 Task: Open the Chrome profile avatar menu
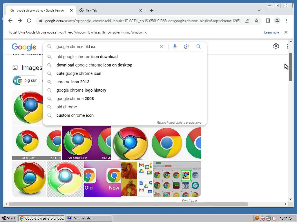277,21
